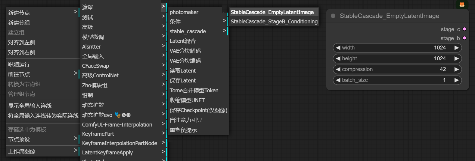Viewport: 475px width, 161px height.
Task: Decrease height with left arrow
Action: tap(338, 58)
